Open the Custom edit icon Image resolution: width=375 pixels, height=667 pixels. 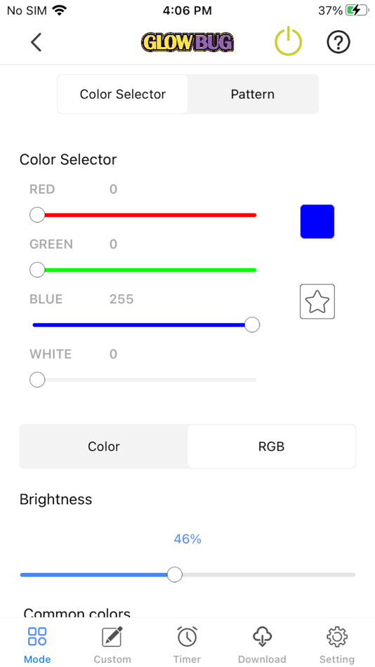click(x=112, y=636)
